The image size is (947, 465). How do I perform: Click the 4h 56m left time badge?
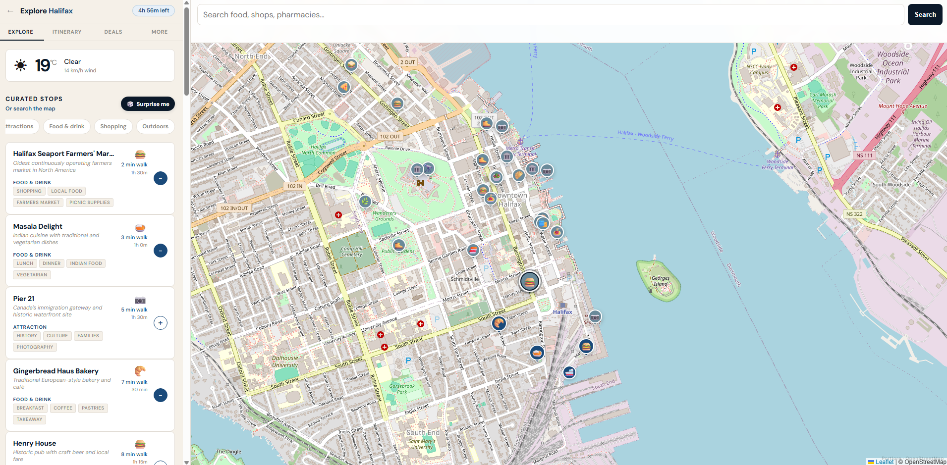coord(154,10)
